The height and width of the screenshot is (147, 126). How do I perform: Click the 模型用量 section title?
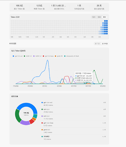point(15,96)
